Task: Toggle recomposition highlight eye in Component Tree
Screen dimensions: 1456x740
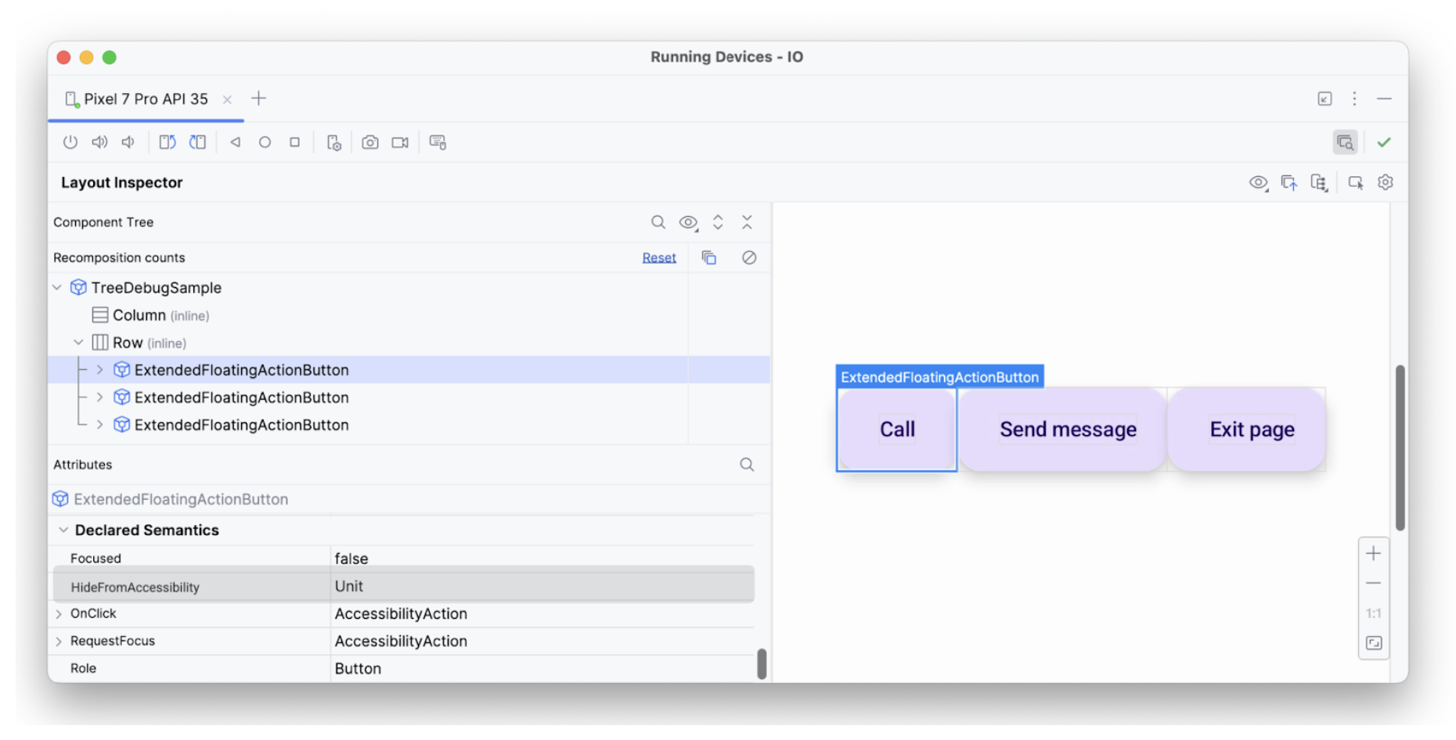Action: (x=688, y=222)
